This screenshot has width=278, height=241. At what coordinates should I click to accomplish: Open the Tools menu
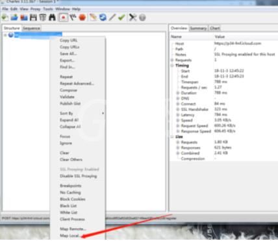tap(48, 9)
